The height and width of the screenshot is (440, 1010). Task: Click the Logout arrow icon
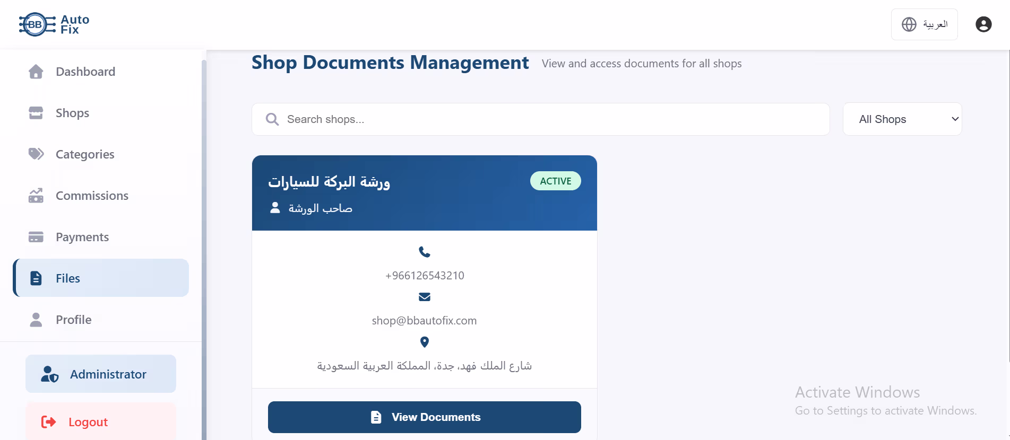tap(49, 422)
